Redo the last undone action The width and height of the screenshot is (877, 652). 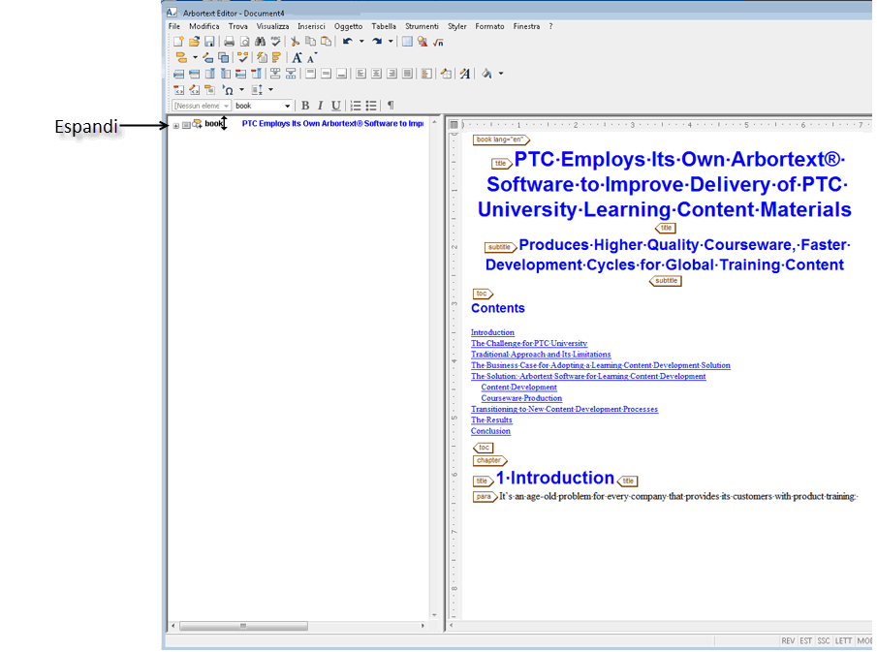click(377, 42)
